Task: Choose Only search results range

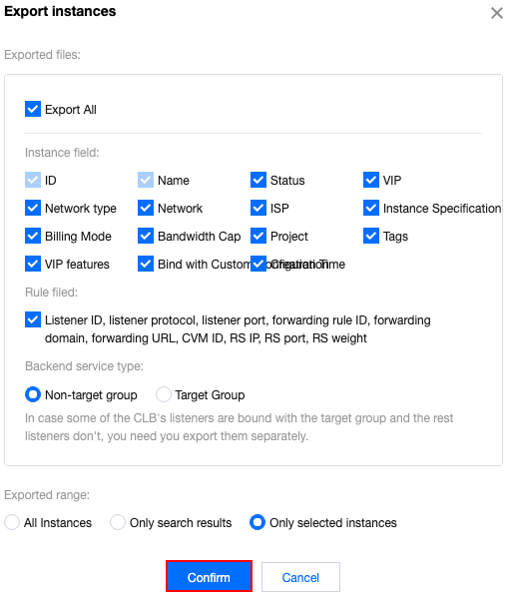Action: pyautogui.click(x=118, y=522)
